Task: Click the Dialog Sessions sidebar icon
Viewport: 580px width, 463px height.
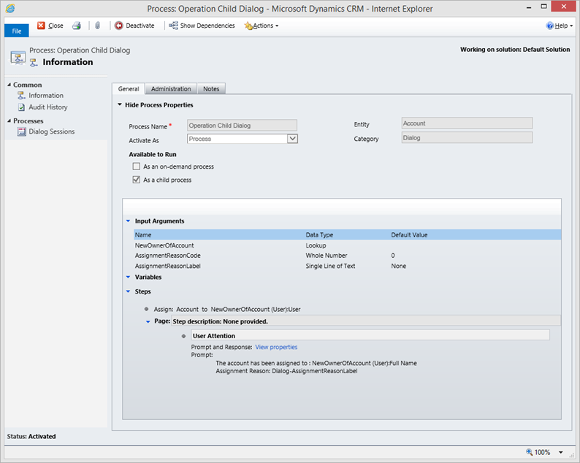Action: (x=21, y=131)
